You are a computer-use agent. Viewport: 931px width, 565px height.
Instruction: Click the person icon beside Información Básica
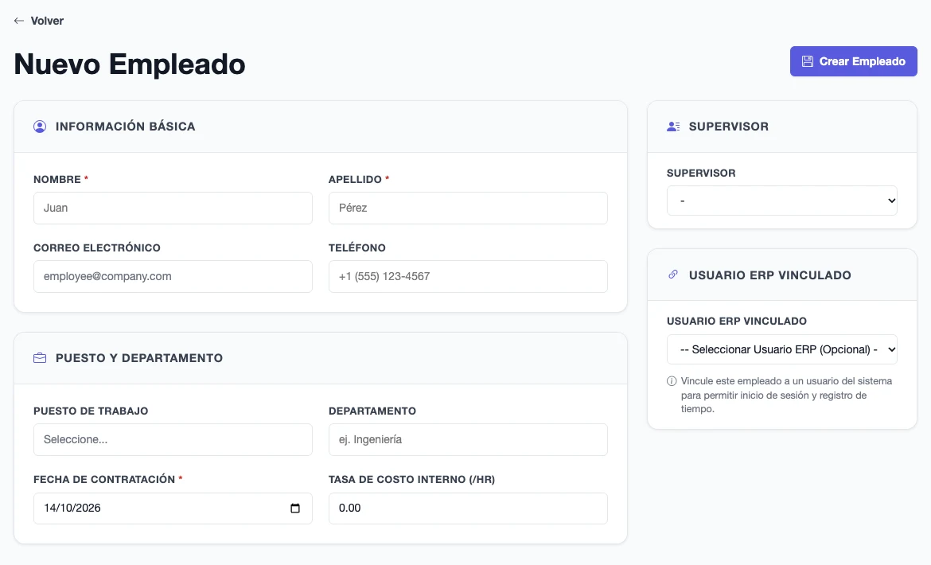[40, 127]
